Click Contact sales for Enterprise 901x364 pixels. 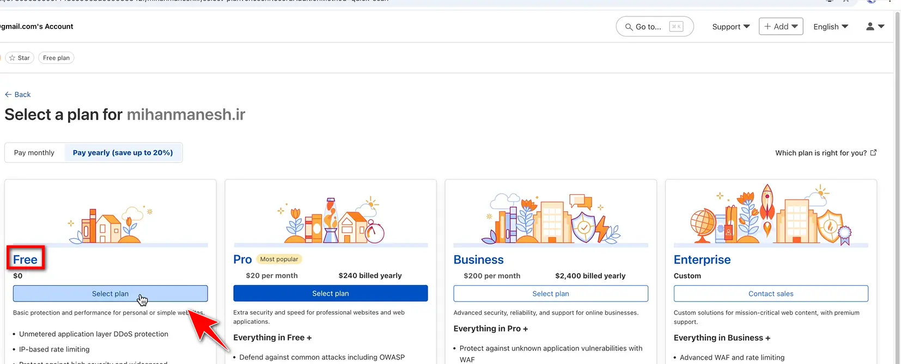[x=771, y=293]
